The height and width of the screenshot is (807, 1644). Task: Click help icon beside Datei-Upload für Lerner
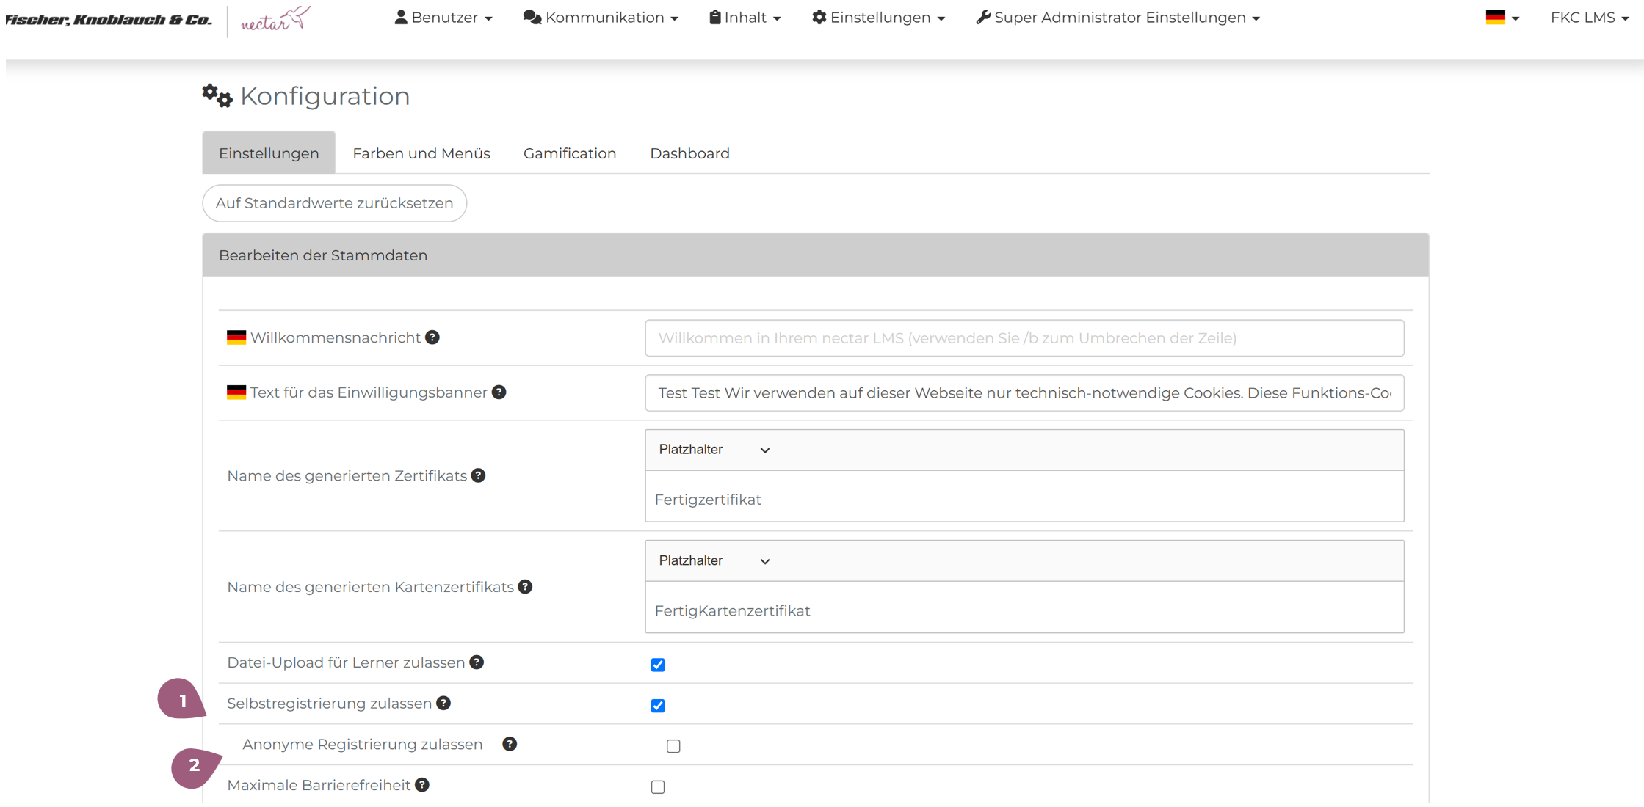coord(477,662)
